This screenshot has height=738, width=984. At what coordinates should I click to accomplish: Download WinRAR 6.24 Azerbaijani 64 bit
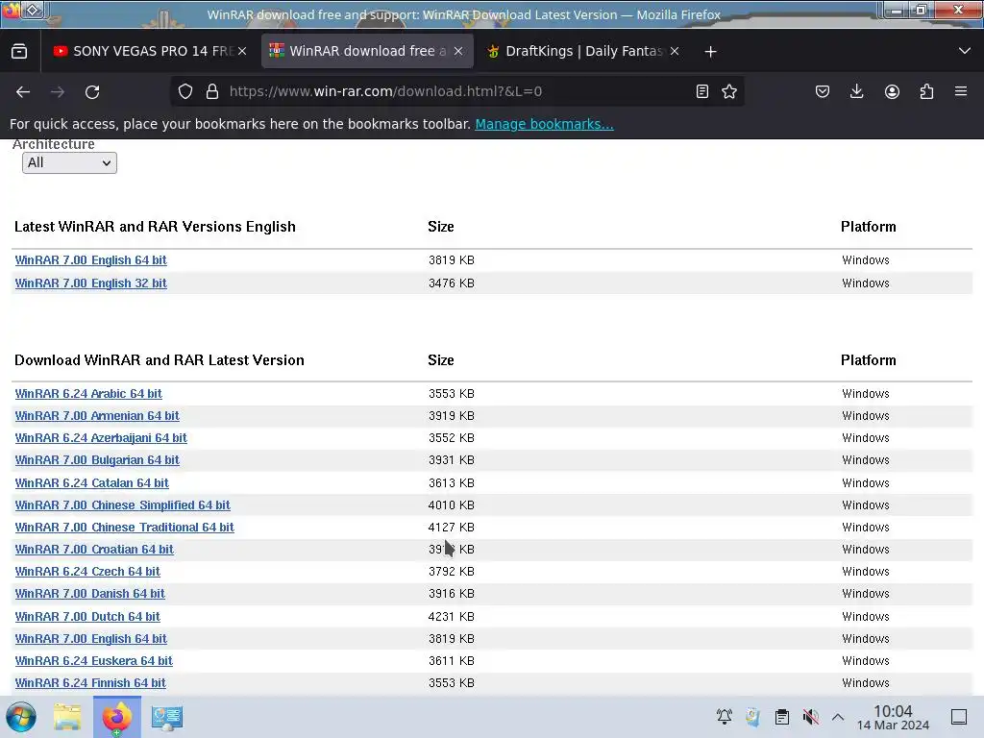click(x=101, y=438)
